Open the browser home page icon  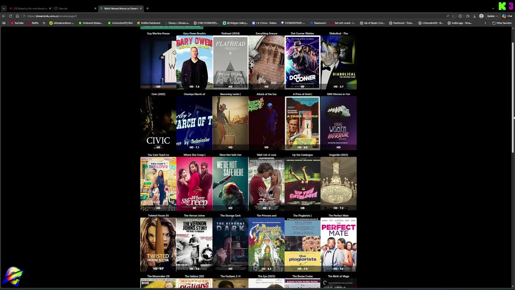pos(17,16)
